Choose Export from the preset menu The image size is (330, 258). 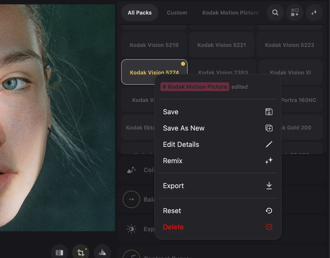coord(218,186)
